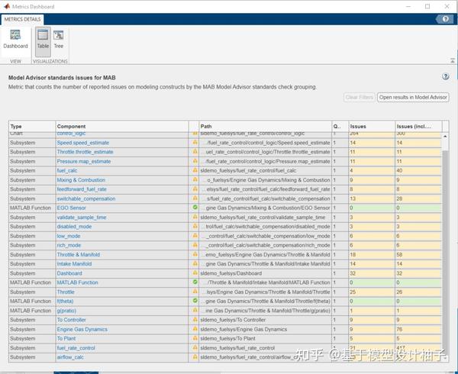Click the help icon beside the metric title
Screen dimensions: 458x374
coord(446,76)
